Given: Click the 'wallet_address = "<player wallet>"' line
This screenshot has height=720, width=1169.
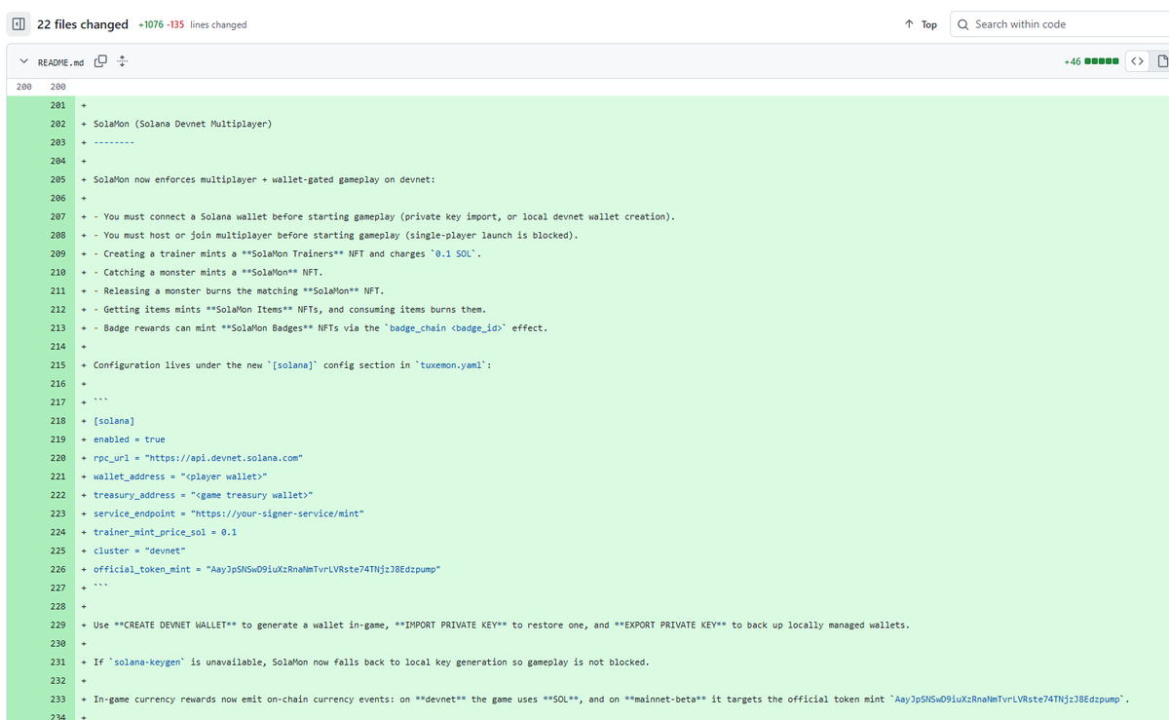Looking at the screenshot, I should point(180,475).
